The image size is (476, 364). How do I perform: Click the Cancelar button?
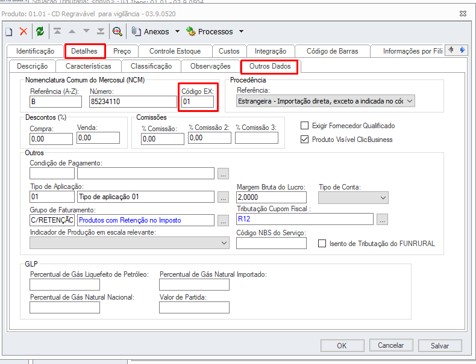tap(391, 345)
